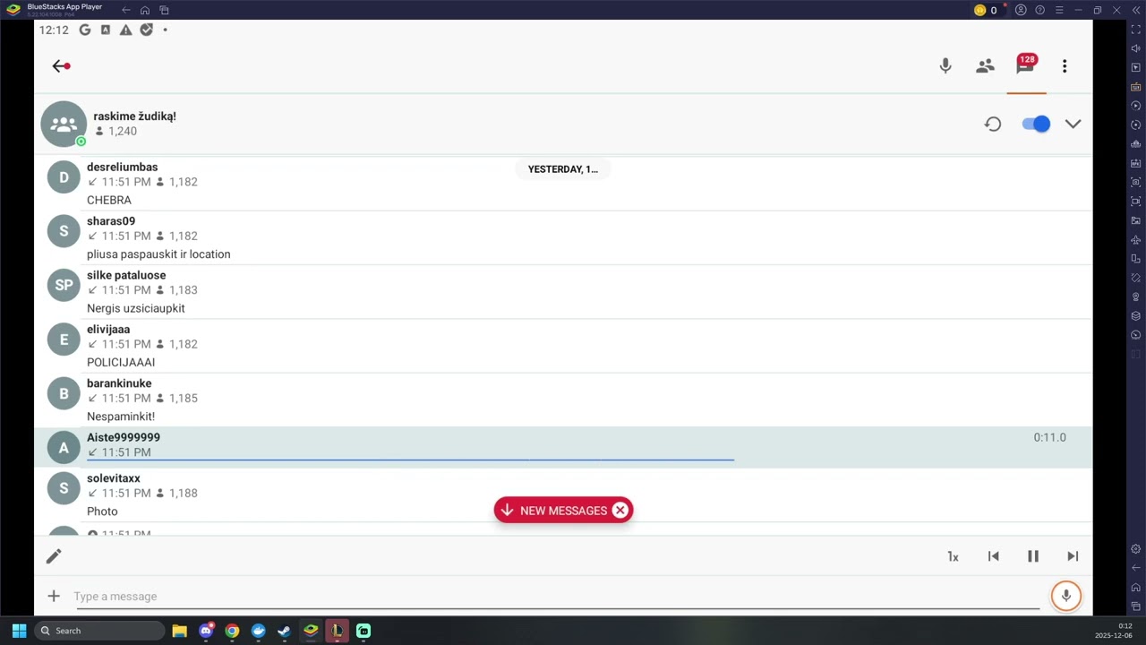Tap the microphone icon in header

pos(945,66)
